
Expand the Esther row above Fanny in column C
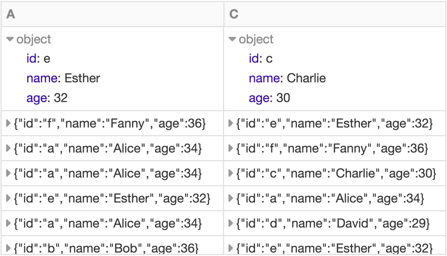coord(231,124)
